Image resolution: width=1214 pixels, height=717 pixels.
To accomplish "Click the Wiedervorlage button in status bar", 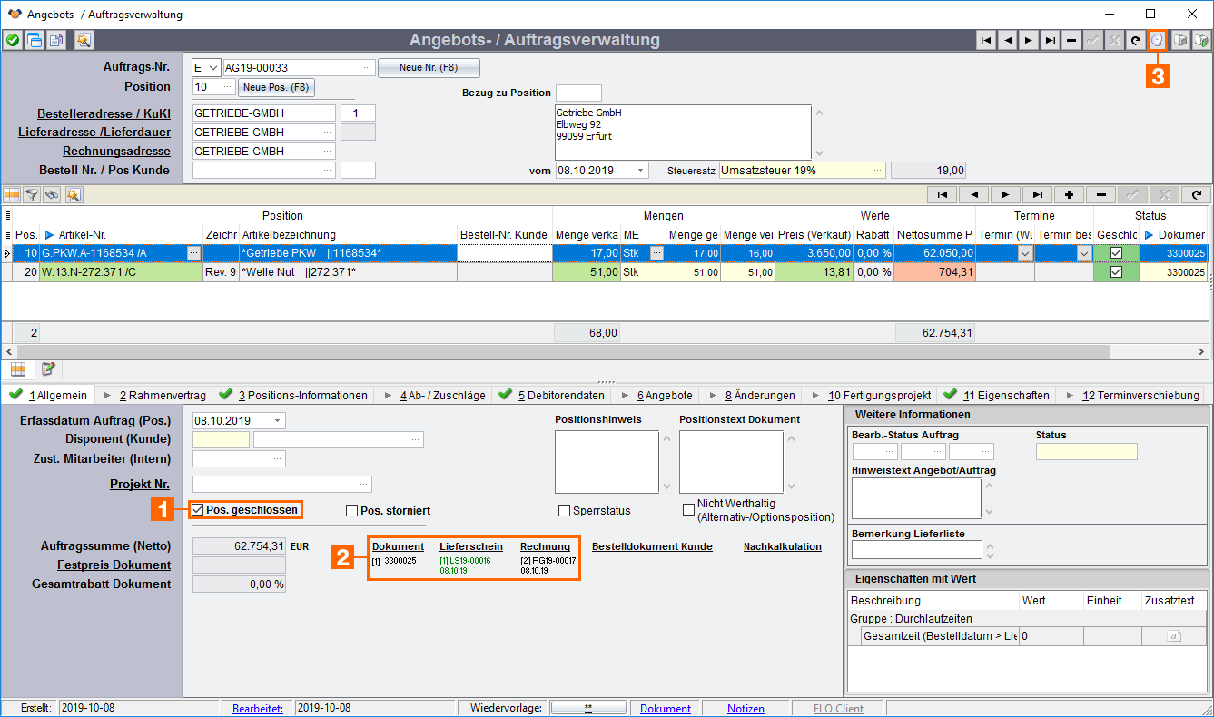I will [588, 709].
